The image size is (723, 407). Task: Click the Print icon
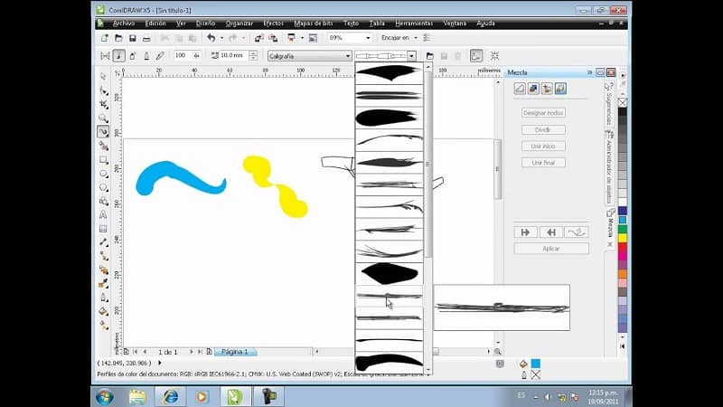point(146,38)
